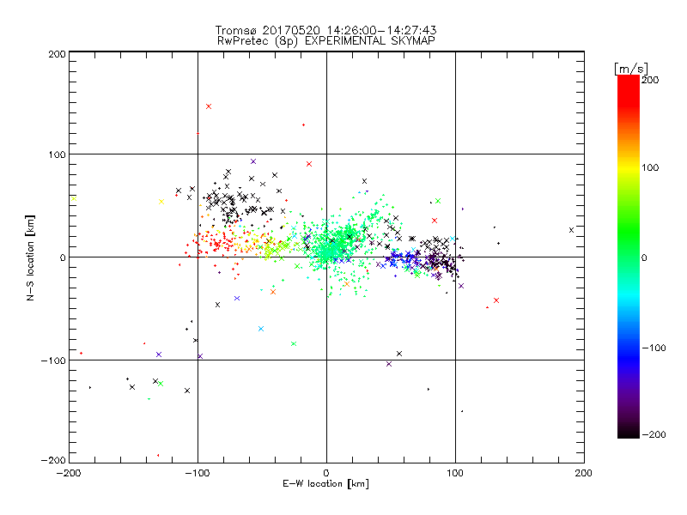Click the "[m/s]" colorbar unit label

click(x=631, y=69)
